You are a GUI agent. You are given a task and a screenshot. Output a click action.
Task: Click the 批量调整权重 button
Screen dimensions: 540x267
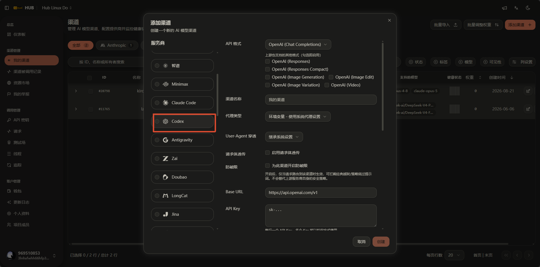tap(483, 25)
